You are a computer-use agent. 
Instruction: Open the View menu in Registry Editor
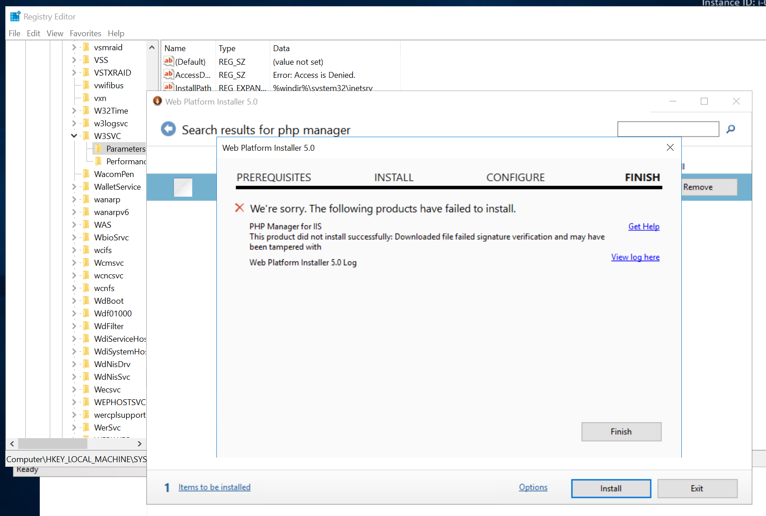tap(55, 33)
